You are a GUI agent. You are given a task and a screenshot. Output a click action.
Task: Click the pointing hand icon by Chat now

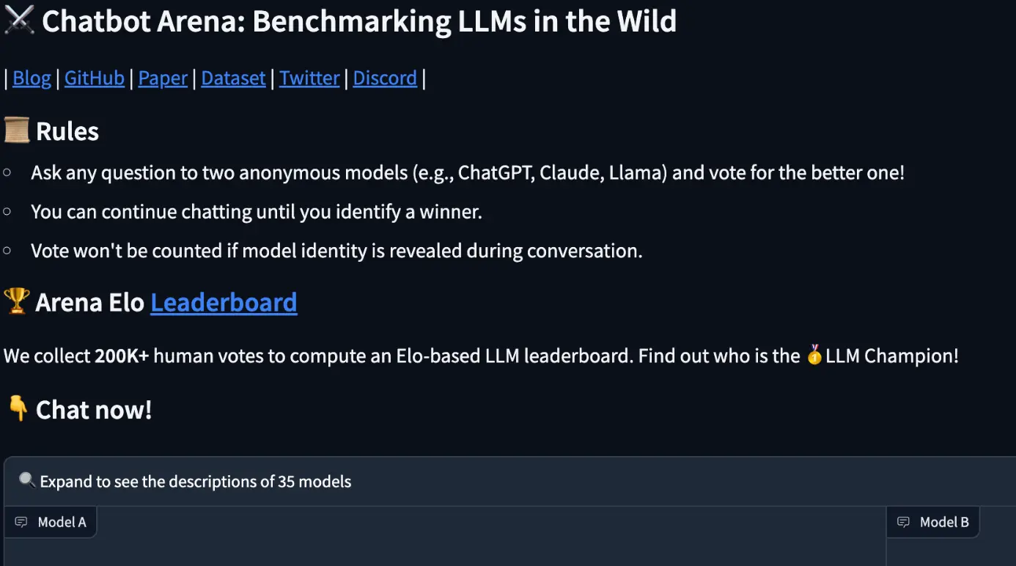pos(18,408)
